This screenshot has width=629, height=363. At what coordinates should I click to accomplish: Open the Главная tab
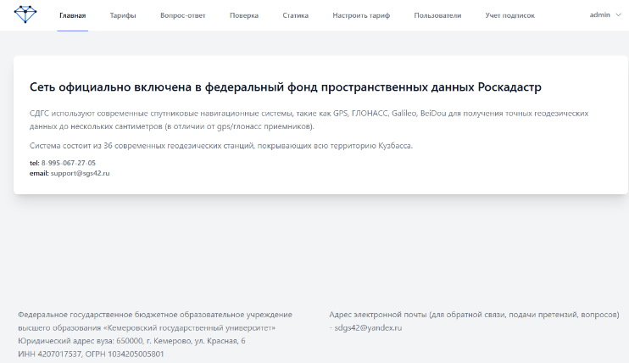(x=73, y=15)
